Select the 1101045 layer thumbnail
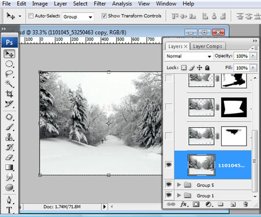This screenshot has height=217, width=261. tap(201, 165)
